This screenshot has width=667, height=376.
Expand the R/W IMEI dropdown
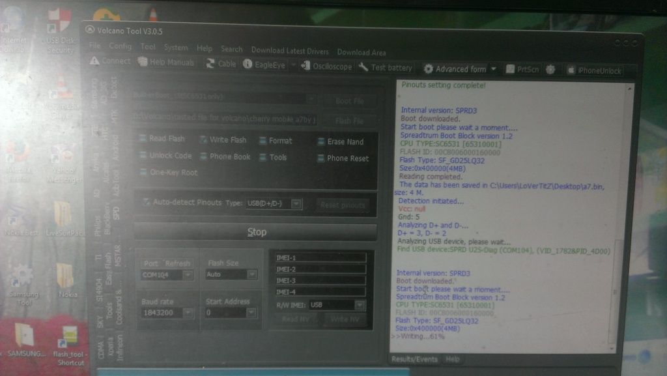[359, 305]
